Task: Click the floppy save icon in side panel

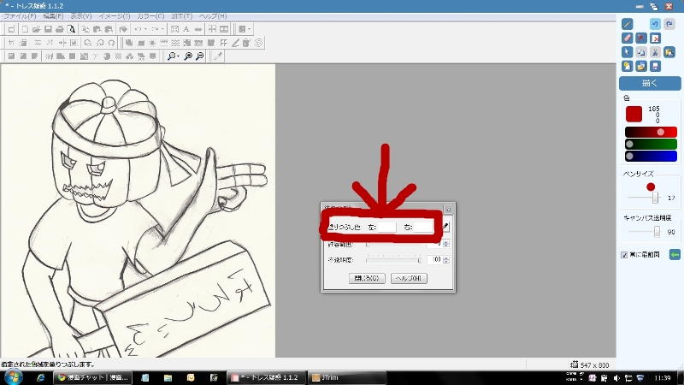Action: (x=655, y=66)
